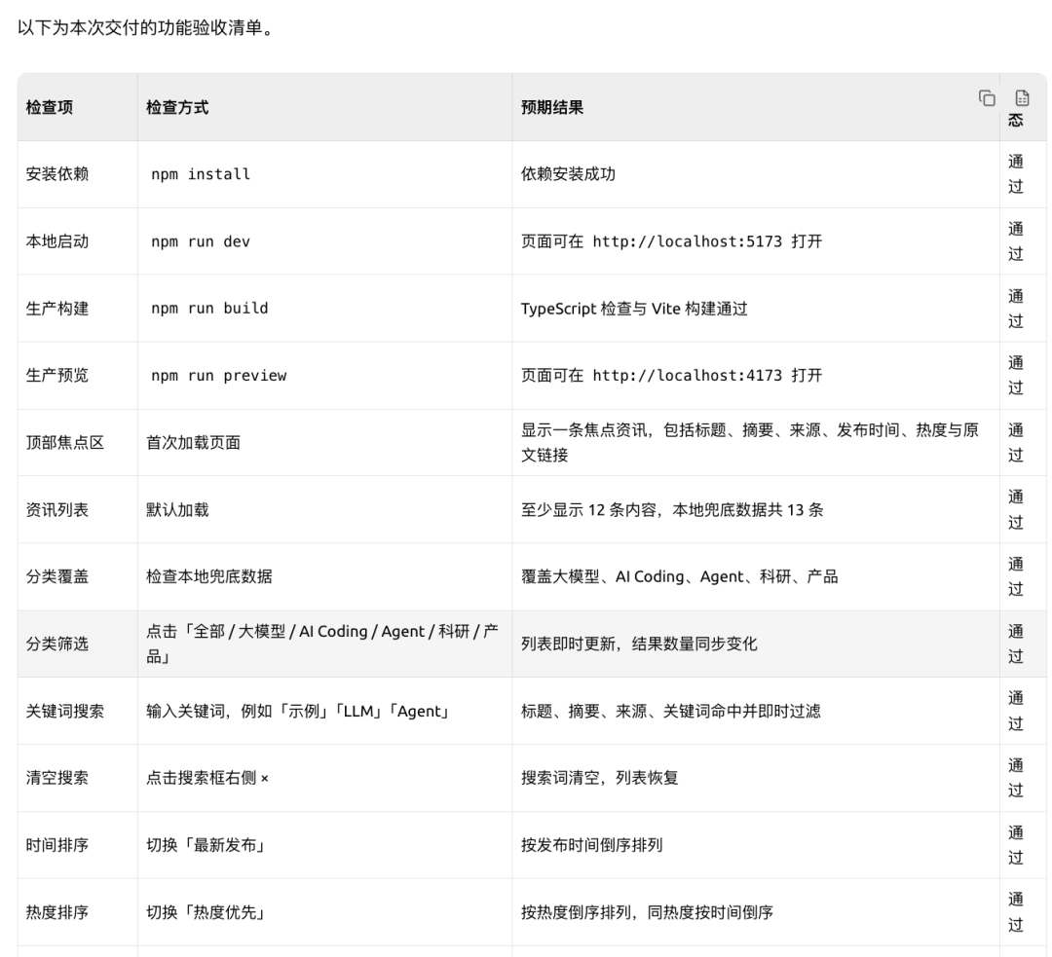This screenshot has height=957, width=1052.
Task: Click the copy table icon
Action: click(x=987, y=98)
